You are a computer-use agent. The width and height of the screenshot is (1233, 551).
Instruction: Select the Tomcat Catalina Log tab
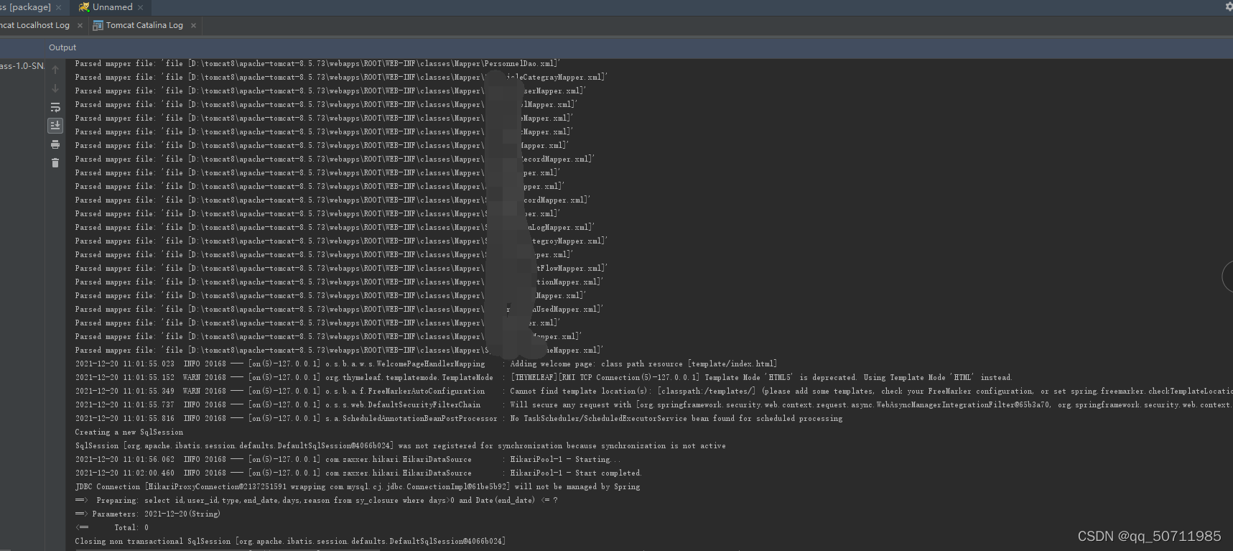tap(144, 25)
